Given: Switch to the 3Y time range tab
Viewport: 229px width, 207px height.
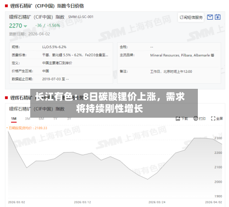Looking at the screenshot, I should [x=69, y=119].
